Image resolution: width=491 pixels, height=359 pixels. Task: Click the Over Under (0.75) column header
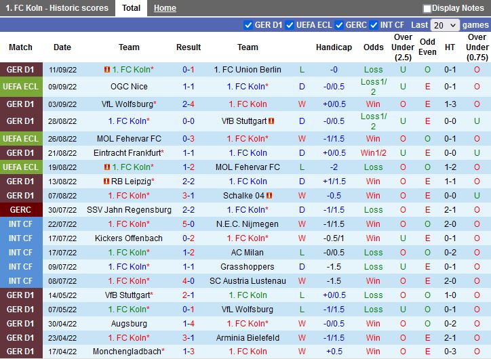point(477,47)
